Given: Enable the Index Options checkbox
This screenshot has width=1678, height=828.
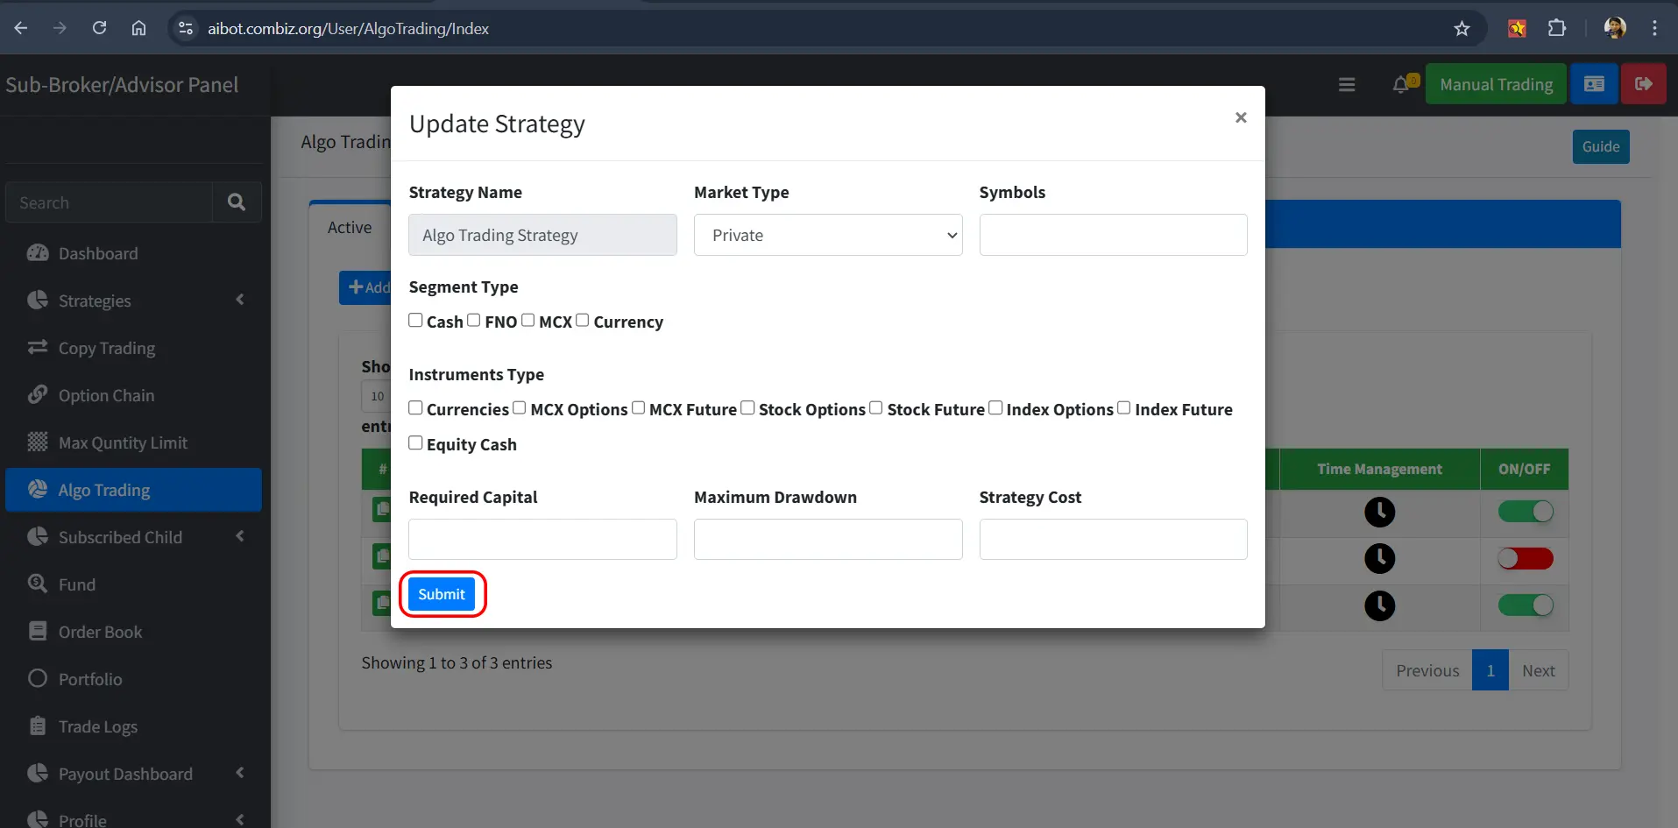Looking at the screenshot, I should [x=995, y=407].
